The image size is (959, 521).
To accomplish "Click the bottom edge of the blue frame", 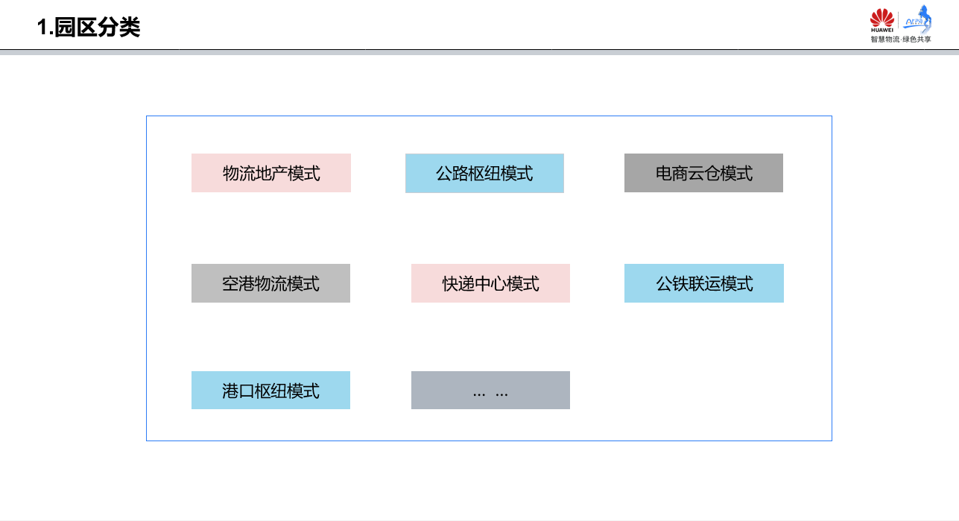I will [x=489, y=441].
